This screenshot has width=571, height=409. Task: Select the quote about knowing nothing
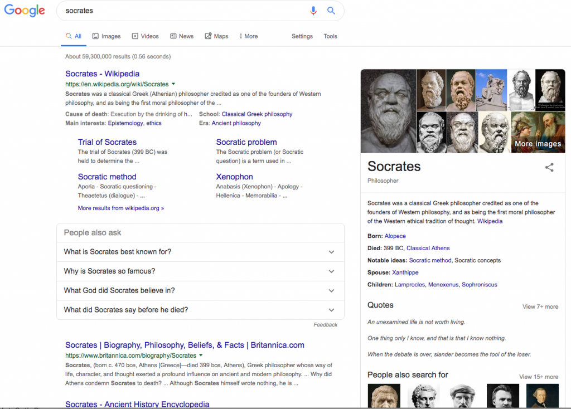[437, 338]
